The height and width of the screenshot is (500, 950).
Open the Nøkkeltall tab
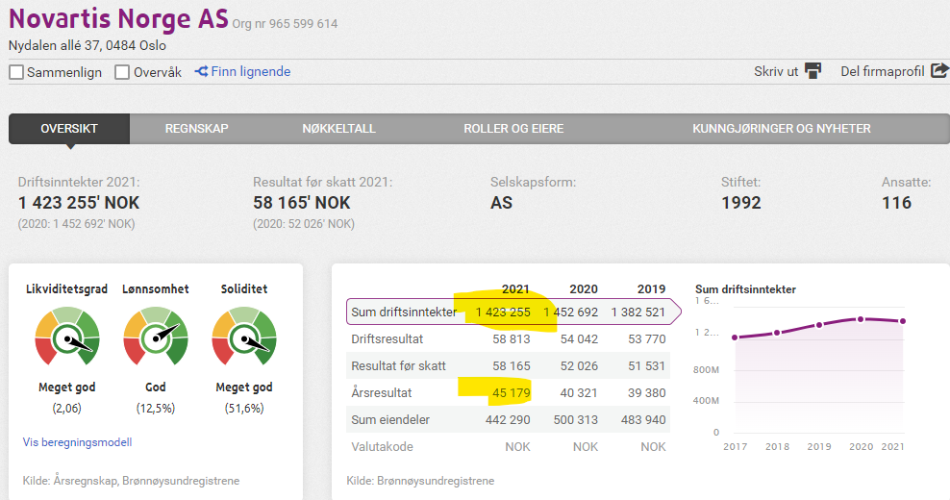[x=338, y=129]
